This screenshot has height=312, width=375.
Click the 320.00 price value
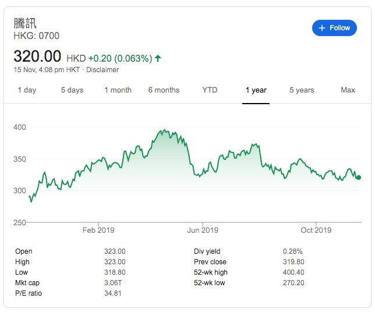coord(37,56)
